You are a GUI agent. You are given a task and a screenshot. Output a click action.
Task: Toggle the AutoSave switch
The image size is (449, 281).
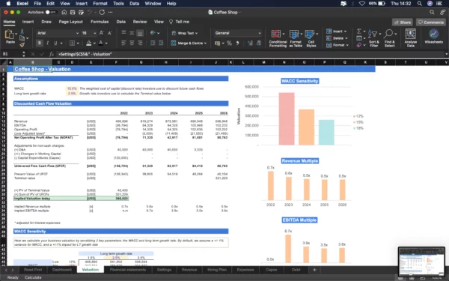[50, 12]
